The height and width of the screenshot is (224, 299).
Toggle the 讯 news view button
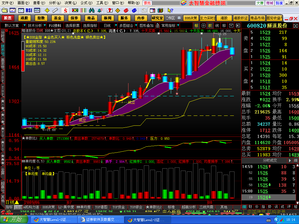[276, 207]
